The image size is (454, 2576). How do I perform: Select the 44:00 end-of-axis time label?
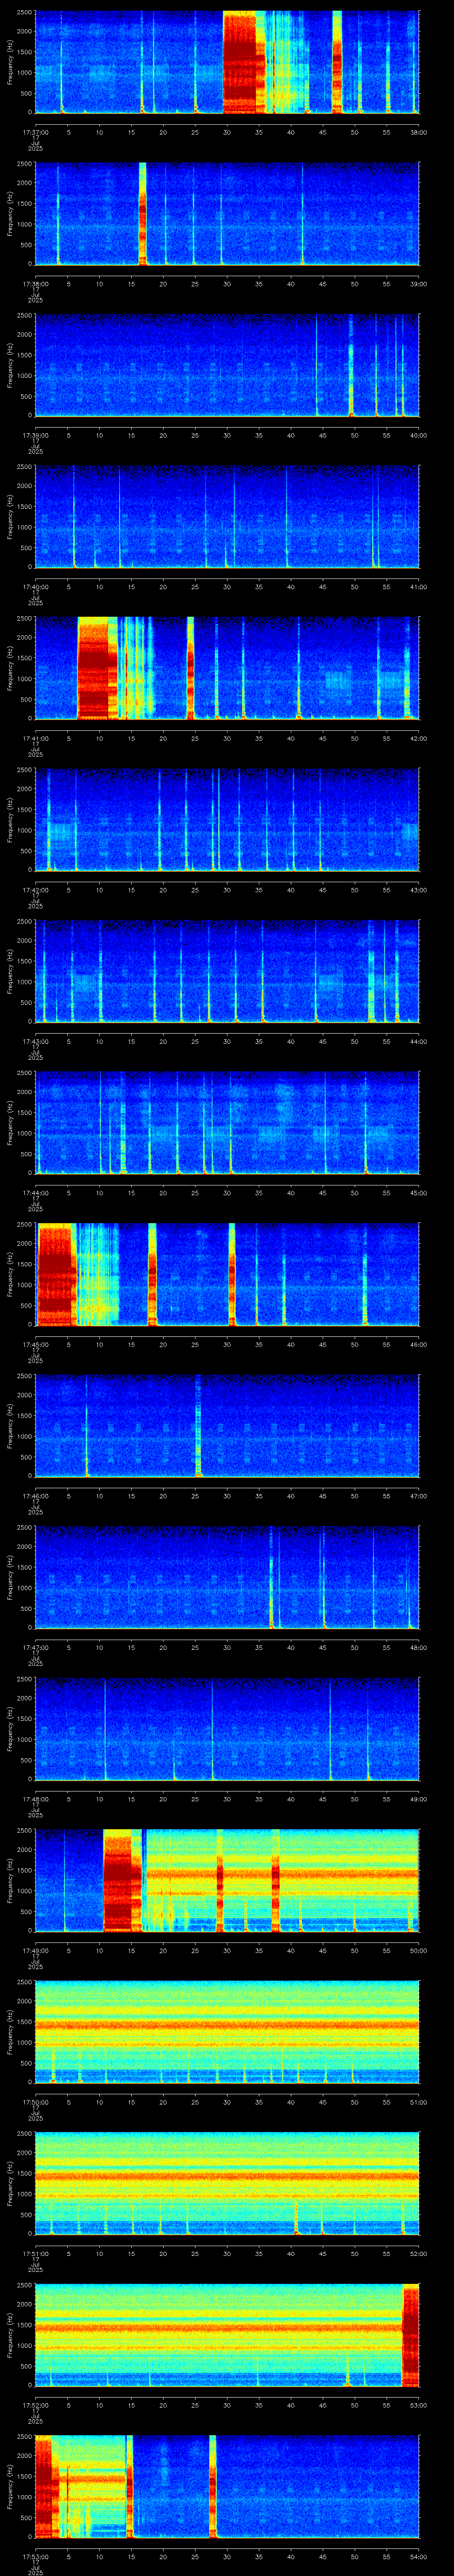click(418, 1042)
